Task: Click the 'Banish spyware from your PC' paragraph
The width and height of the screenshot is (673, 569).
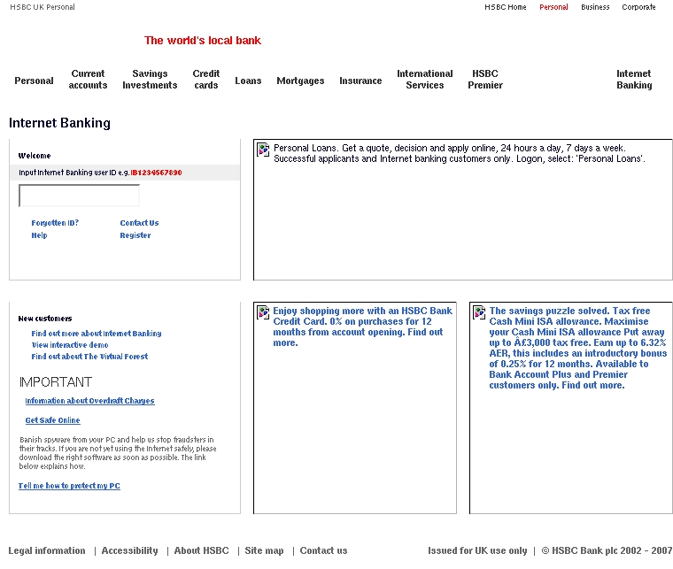Action: pyautogui.click(x=118, y=453)
